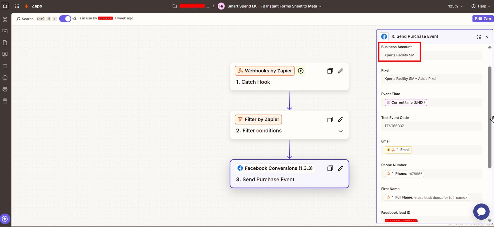Click the Test Event Code field TEST66337
This screenshot has height=227, width=494.
coord(431,126)
